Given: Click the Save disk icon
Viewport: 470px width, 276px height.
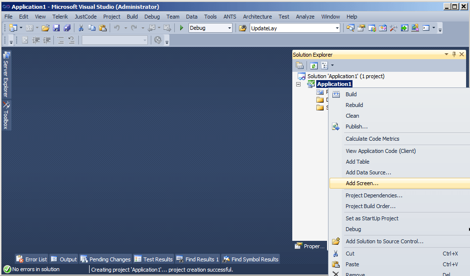Looking at the screenshot, I should pos(56,28).
